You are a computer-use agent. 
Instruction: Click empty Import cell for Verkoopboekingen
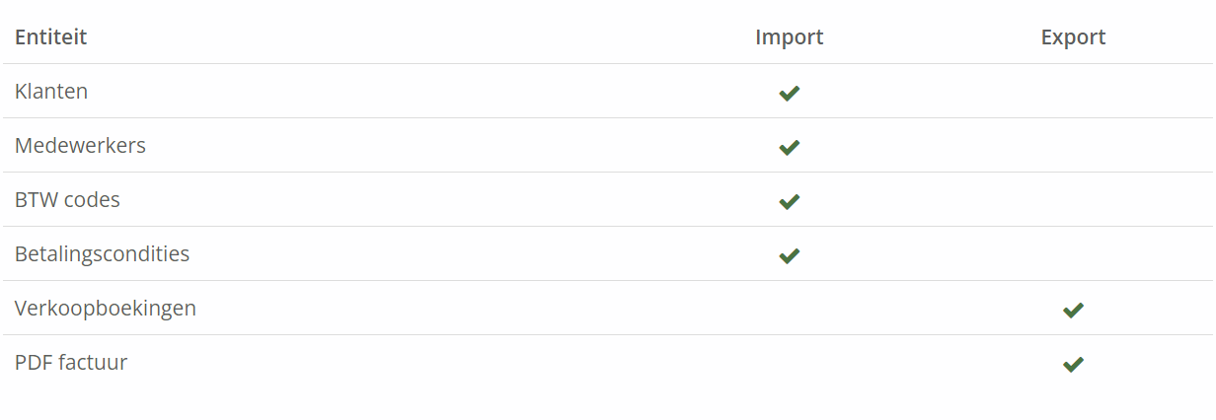point(789,309)
